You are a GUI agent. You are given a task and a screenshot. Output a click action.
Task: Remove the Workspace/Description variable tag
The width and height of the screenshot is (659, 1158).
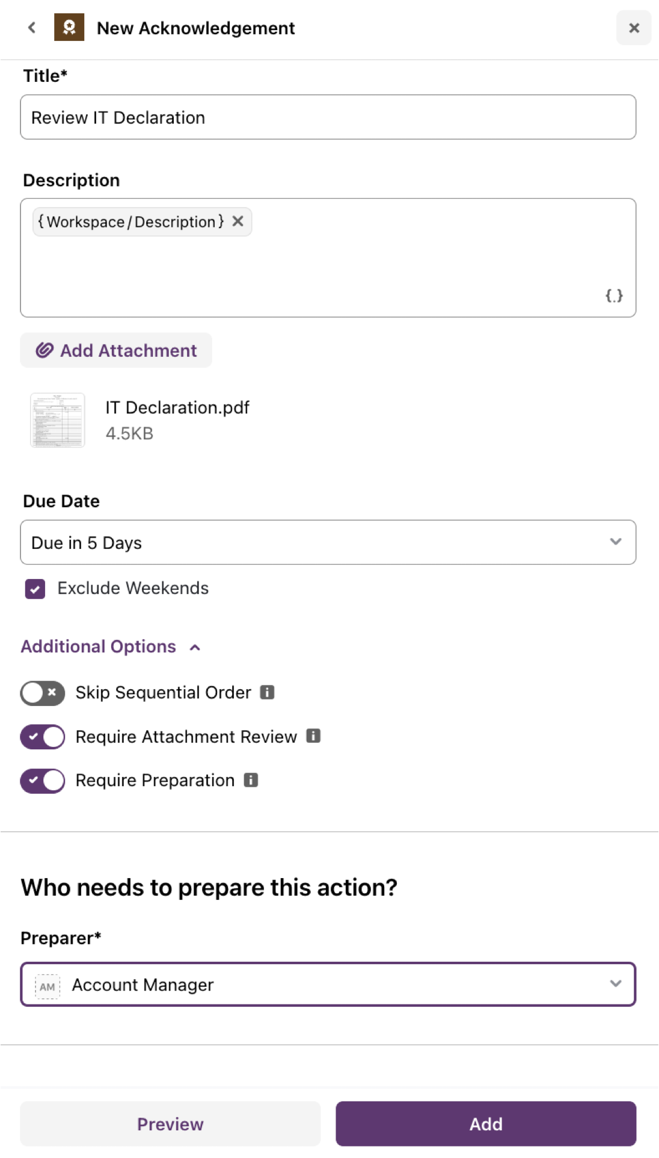pyautogui.click(x=238, y=221)
